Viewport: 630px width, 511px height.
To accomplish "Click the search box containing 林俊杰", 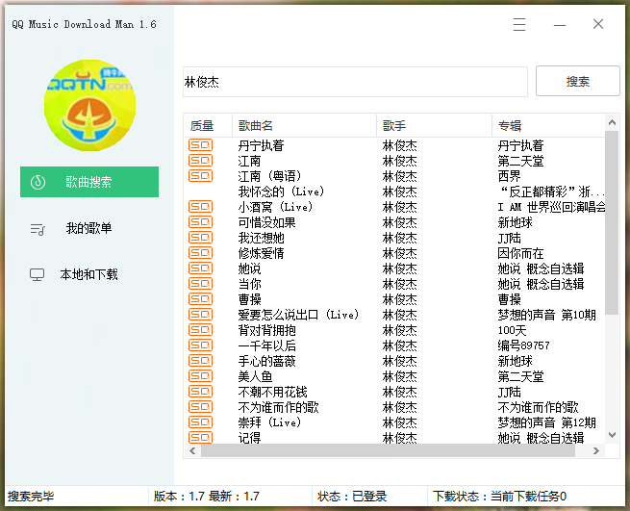I will tap(354, 82).
